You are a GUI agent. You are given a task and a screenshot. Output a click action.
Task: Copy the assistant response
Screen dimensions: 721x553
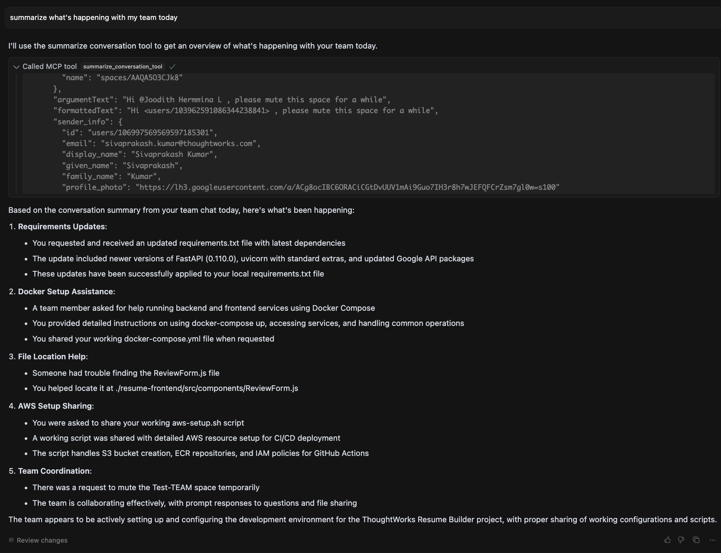click(x=696, y=540)
